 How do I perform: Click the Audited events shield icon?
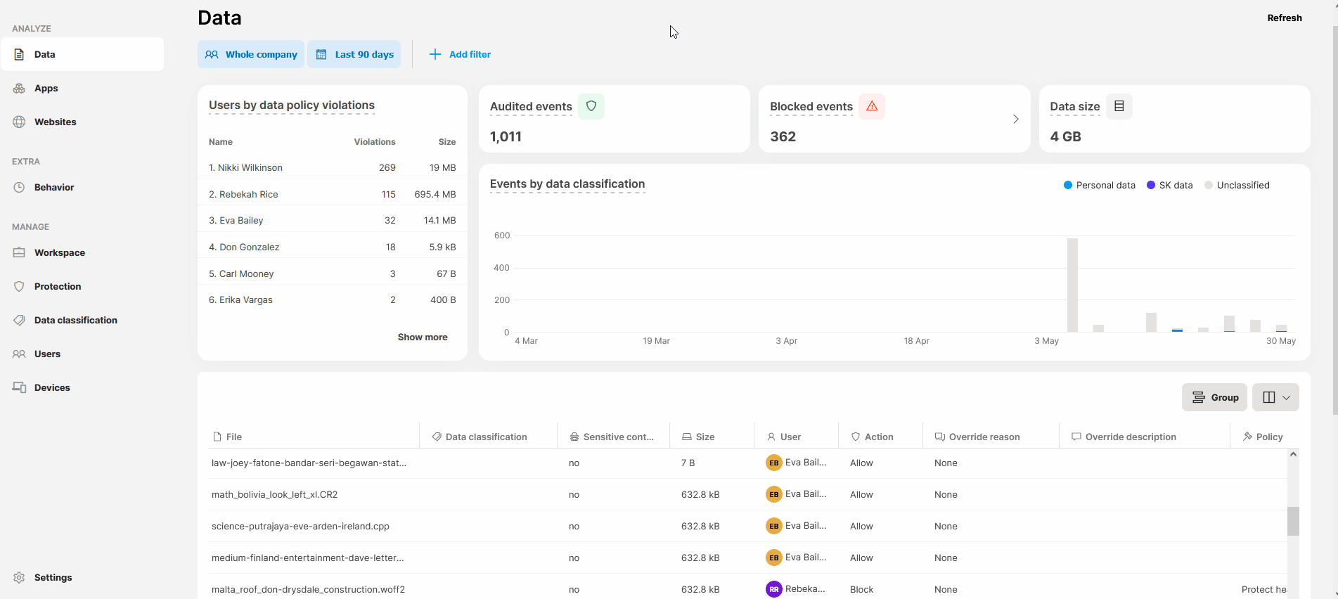(x=591, y=106)
